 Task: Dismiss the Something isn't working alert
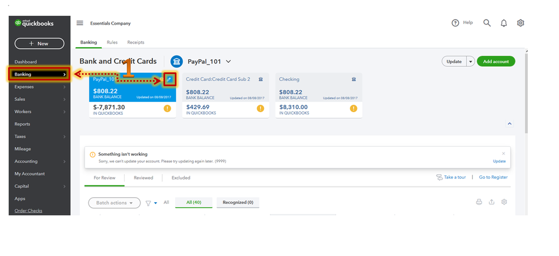pyautogui.click(x=504, y=153)
